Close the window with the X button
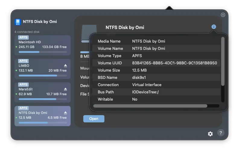The image size is (239, 152). point(223,15)
